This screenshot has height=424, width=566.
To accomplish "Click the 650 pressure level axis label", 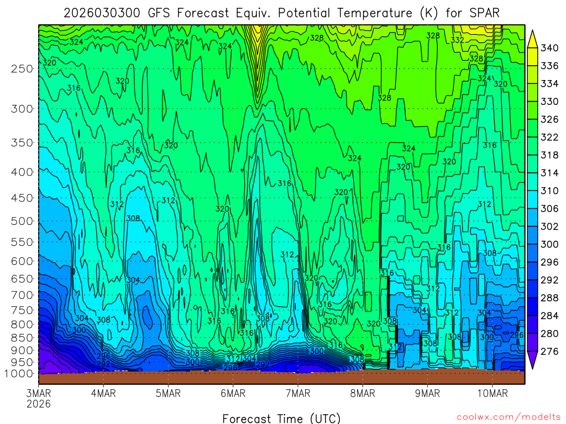I will (22, 279).
